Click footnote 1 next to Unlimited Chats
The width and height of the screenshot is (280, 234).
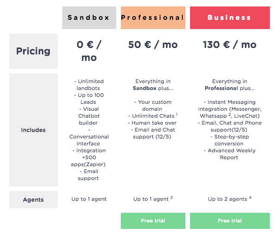(x=177, y=114)
